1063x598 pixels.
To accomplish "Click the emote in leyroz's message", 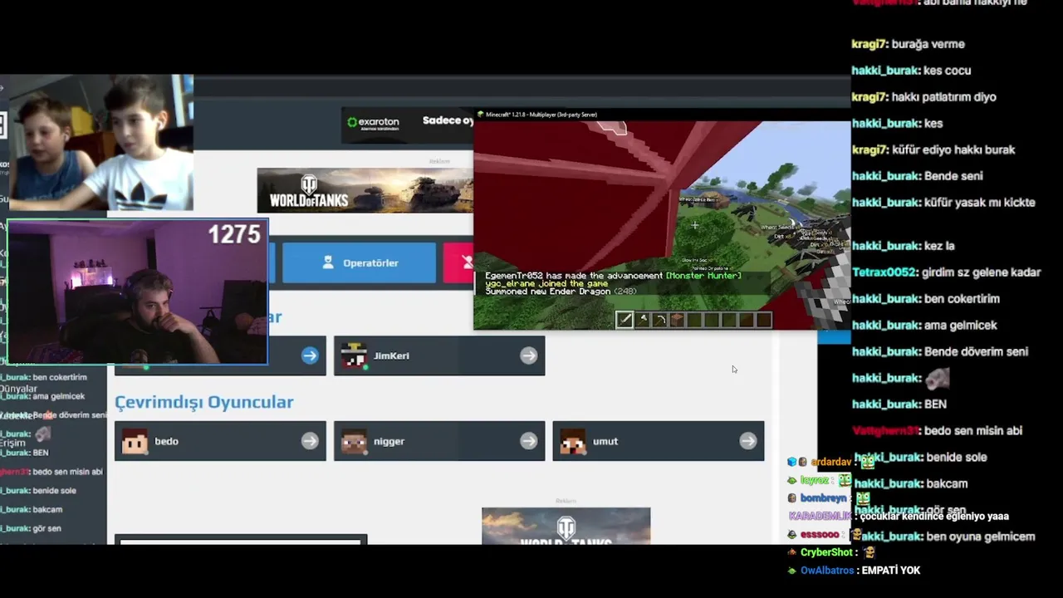I will coord(845,480).
